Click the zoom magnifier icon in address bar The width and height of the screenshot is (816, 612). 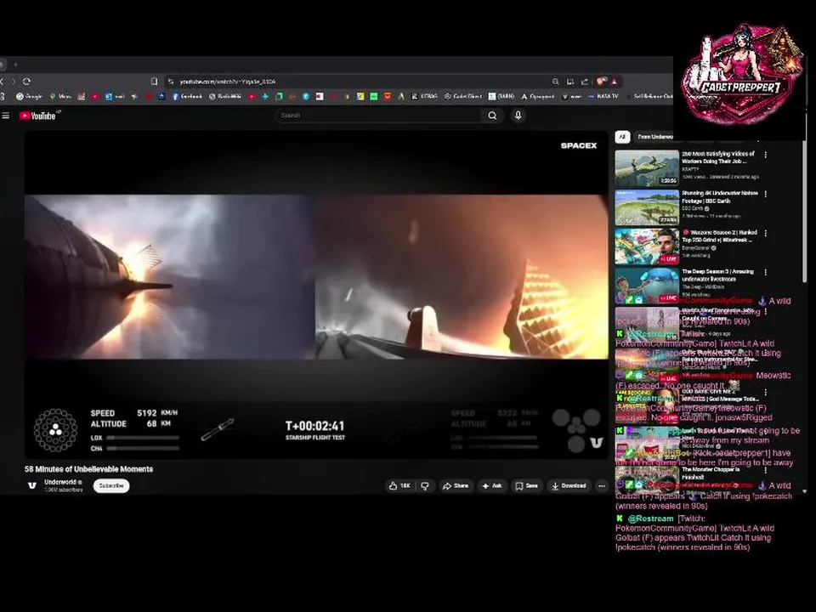(x=556, y=82)
